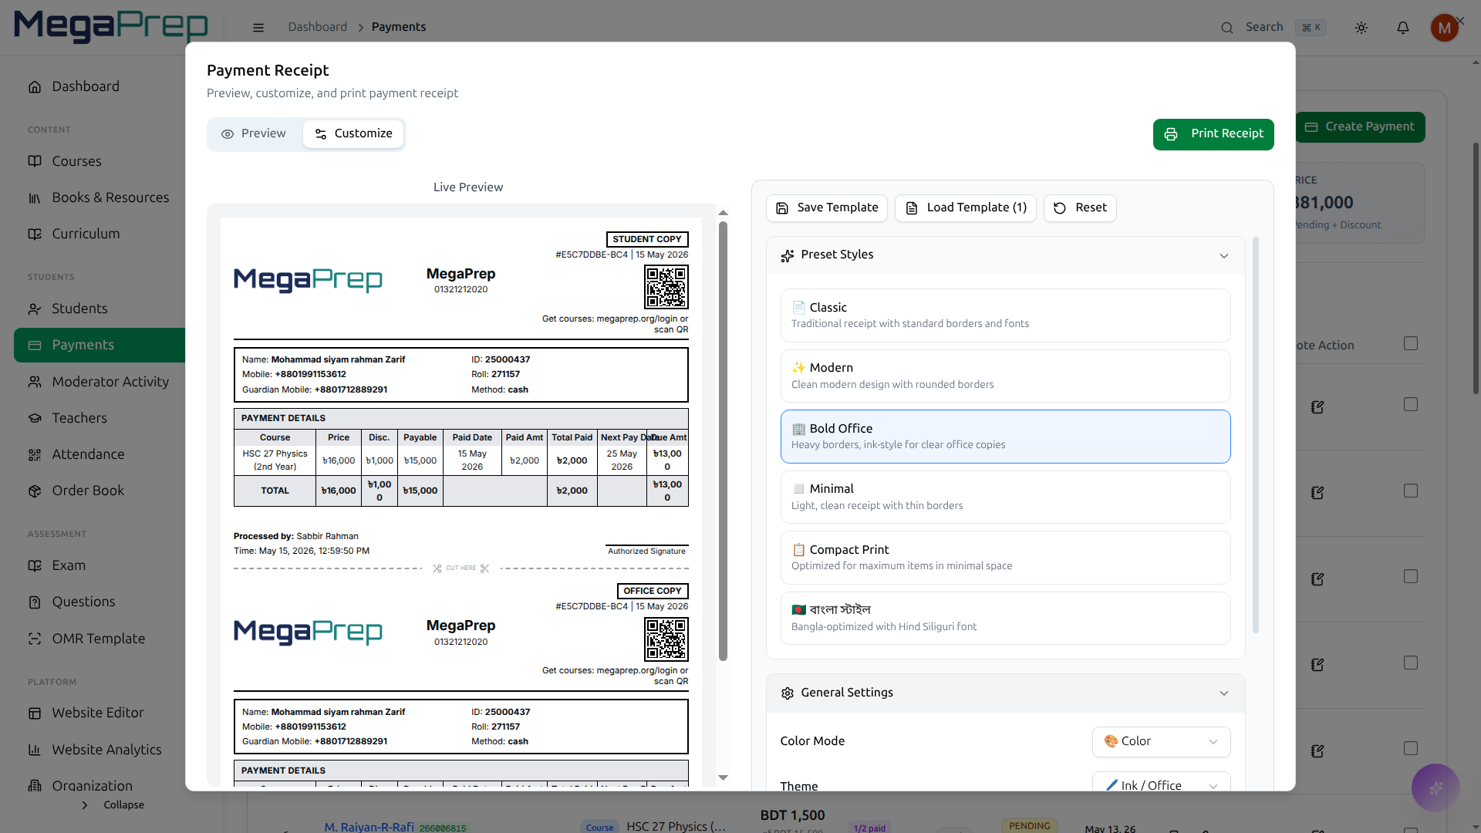Select the Compact Print preset style
The width and height of the screenshot is (1481, 833).
click(1005, 558)
